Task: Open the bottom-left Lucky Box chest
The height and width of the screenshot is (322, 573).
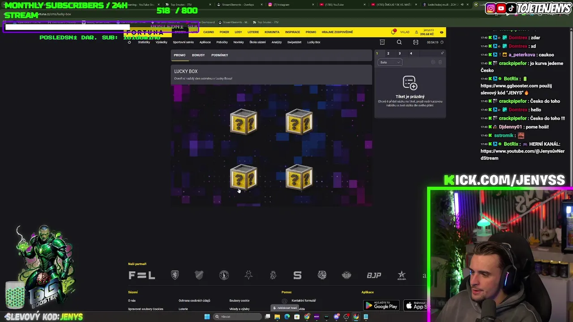Action: pos(244,177)
